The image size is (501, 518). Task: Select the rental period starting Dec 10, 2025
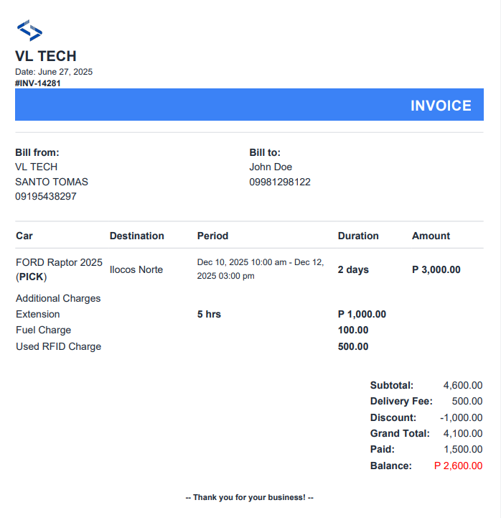[x=261, y=269]
